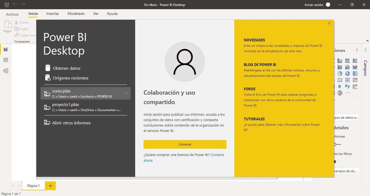Select the key influencers visual
370x196 pixels.
coord(355,87)
